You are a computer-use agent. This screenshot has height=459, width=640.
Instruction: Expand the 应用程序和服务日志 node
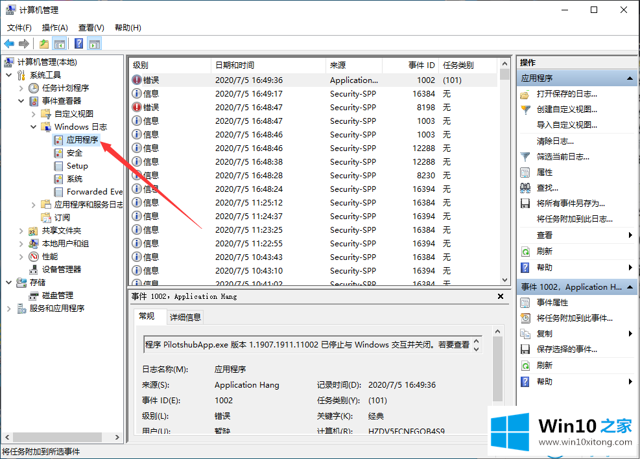click(34, 205)
